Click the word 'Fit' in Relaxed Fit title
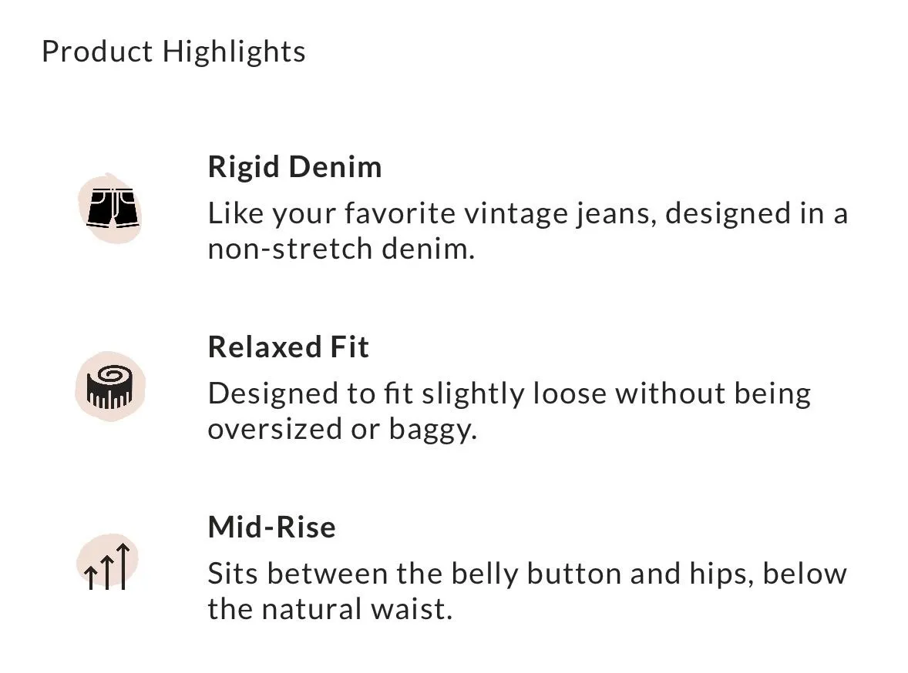Viewport: 908px width, 673px height. click(349, 347)
